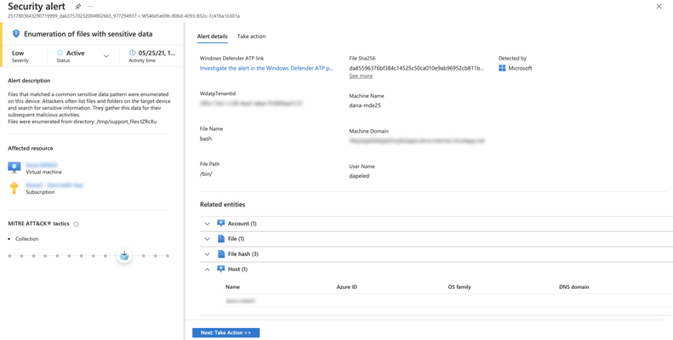Image resolution: width=673 pixels, height=340 pixels.
Task: Click the file name value bash
Action: point(206,139)
